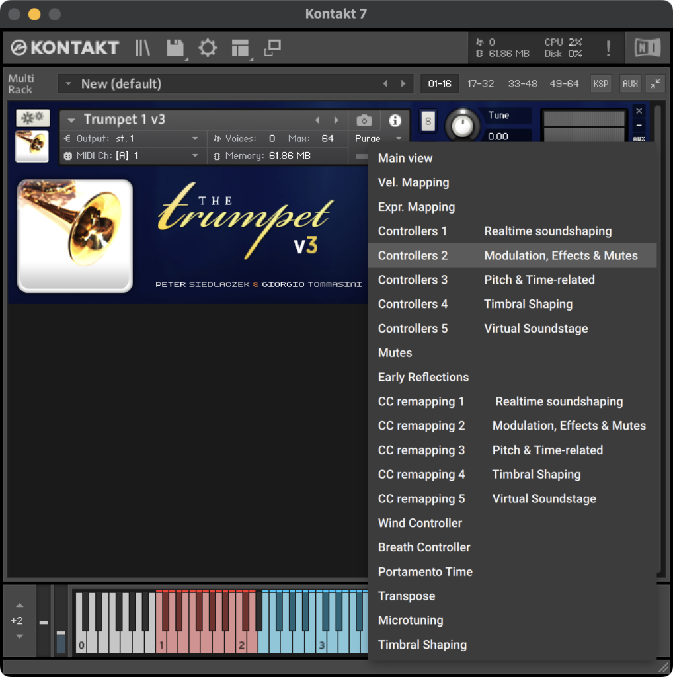
Task: Click the Kontakt logo
Action: pyautogui.click(x=65, y=48)
